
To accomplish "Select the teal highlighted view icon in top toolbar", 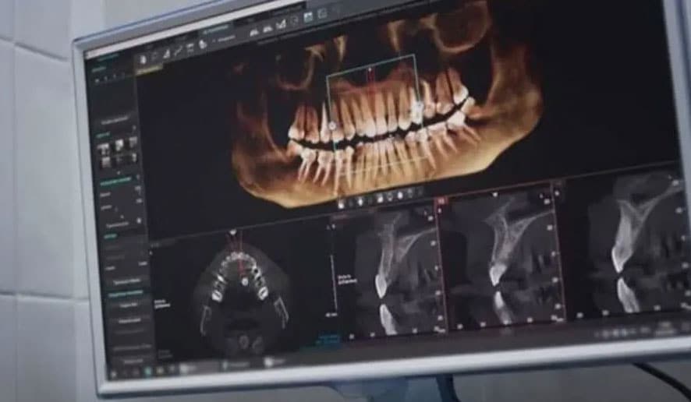I will (x=309, y=16).
